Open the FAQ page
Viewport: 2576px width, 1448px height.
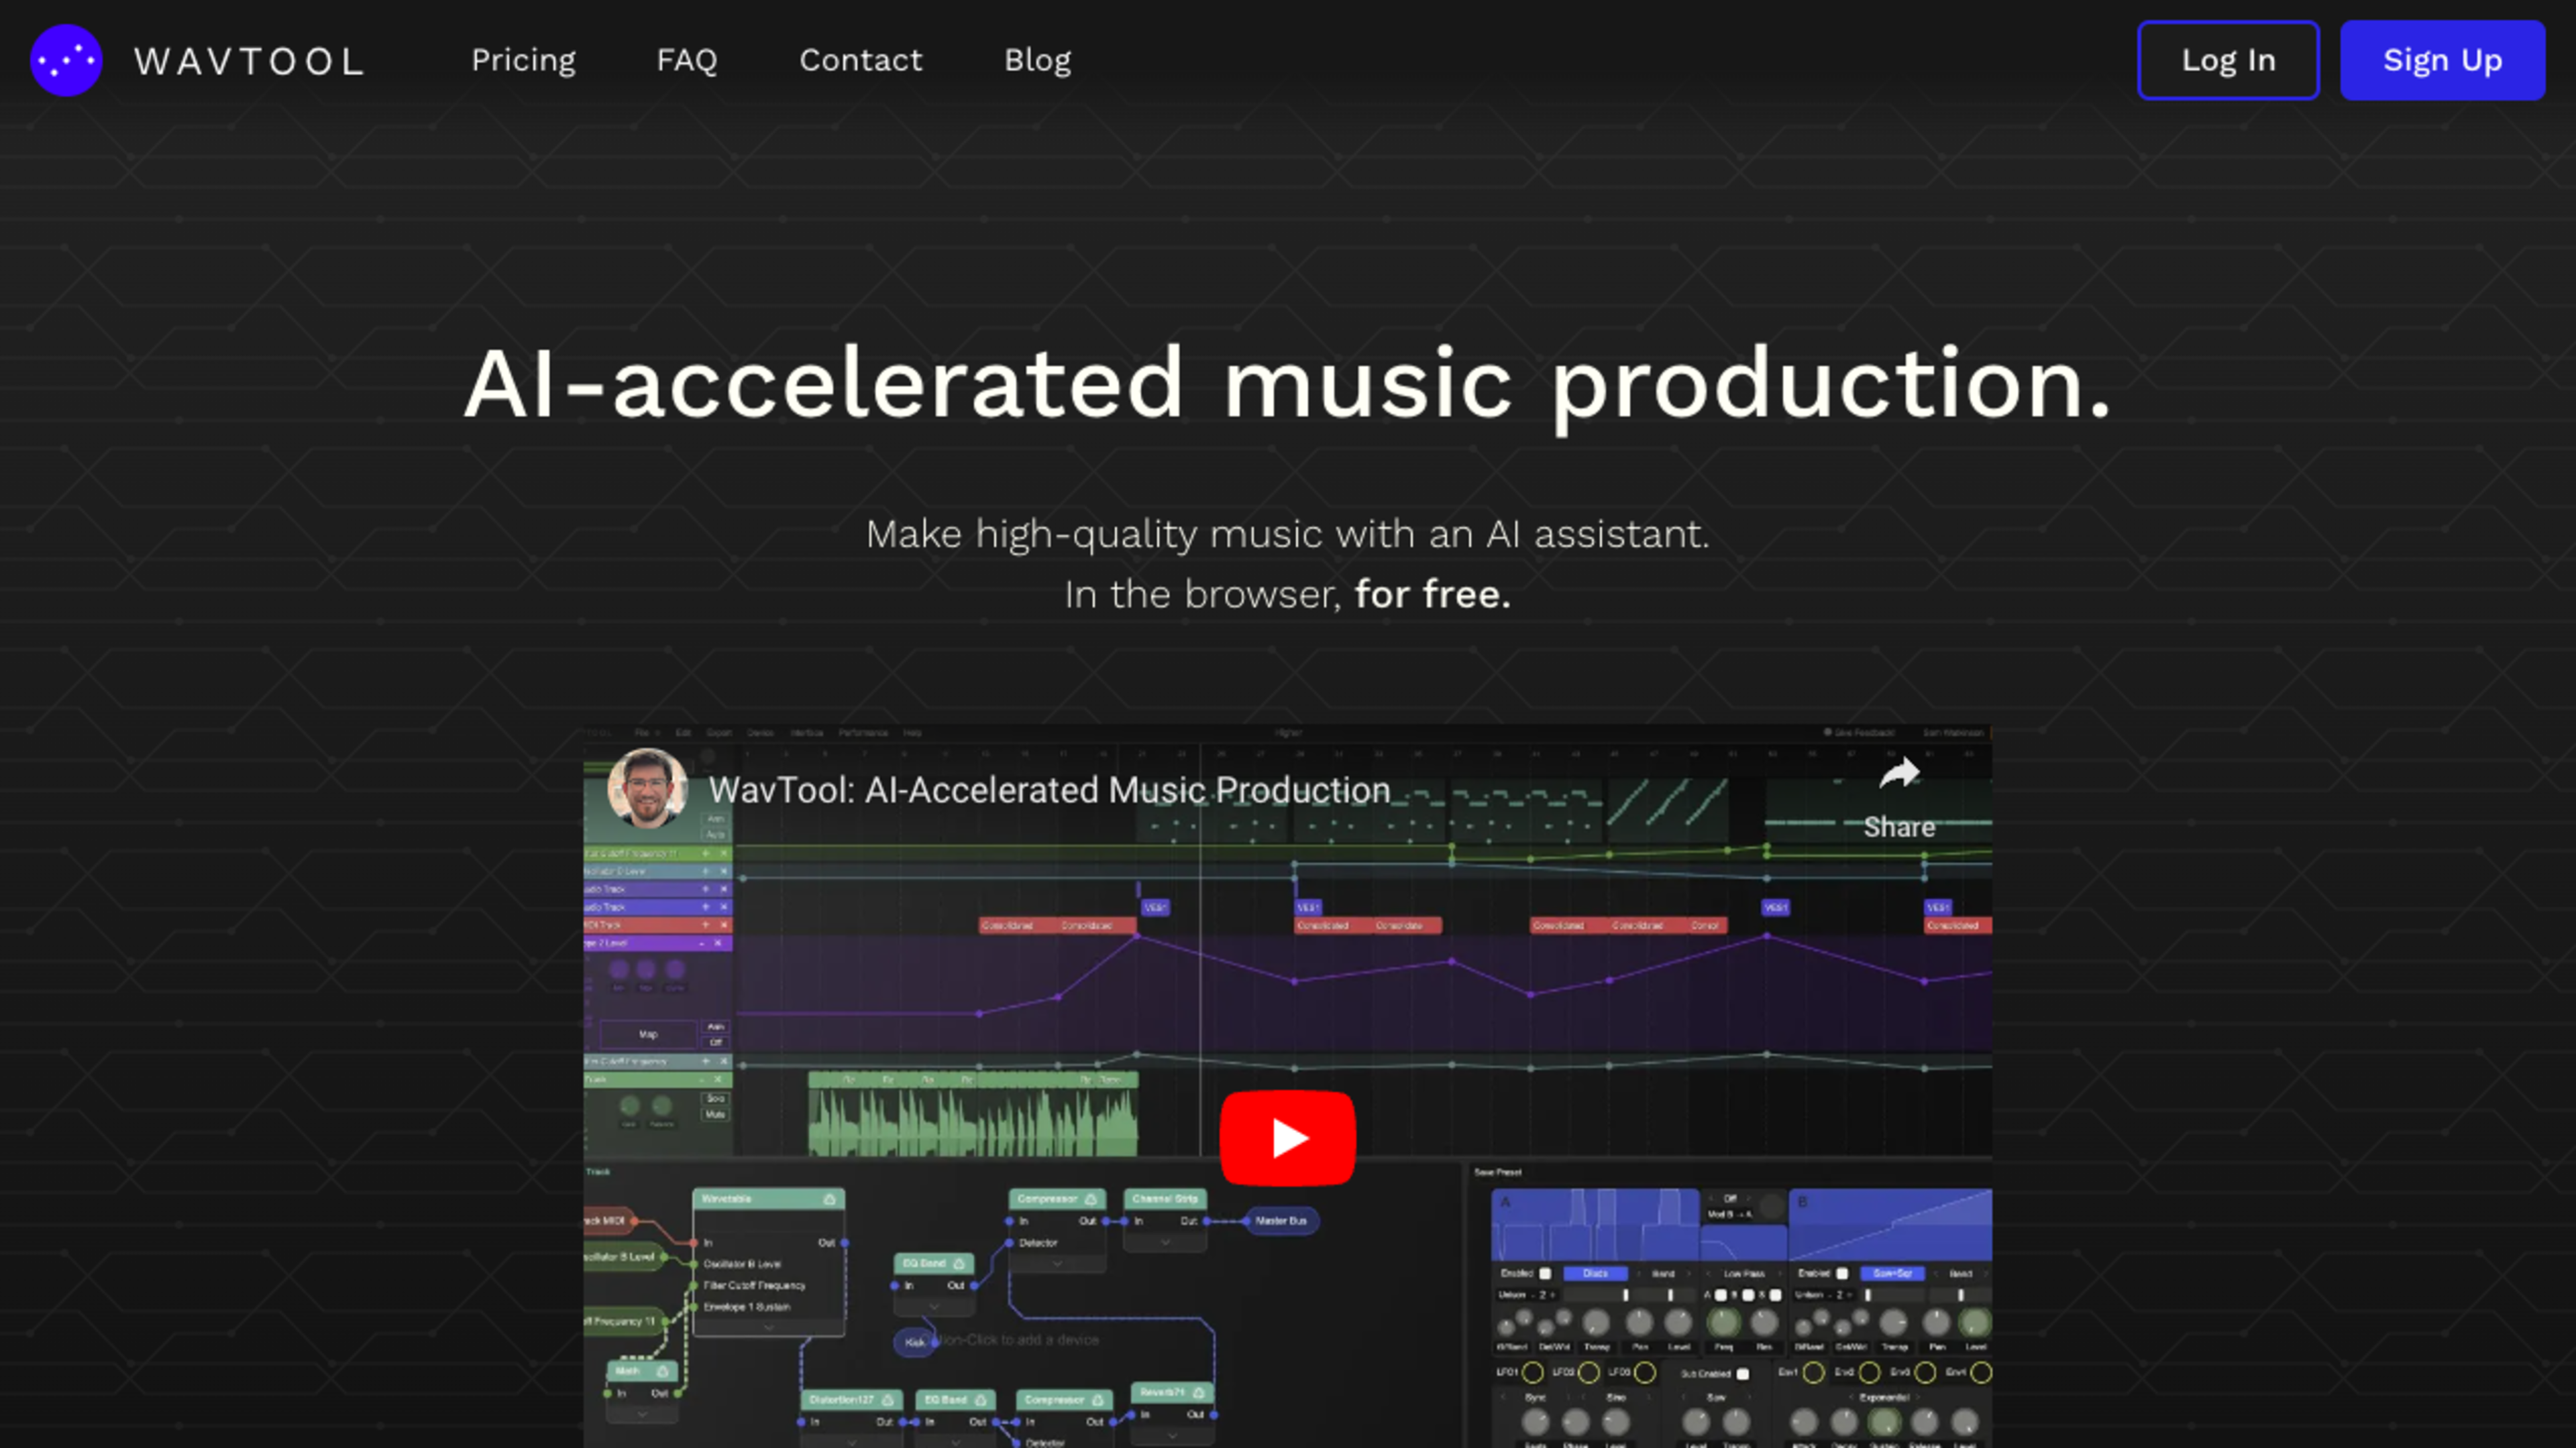click(687, 60)
